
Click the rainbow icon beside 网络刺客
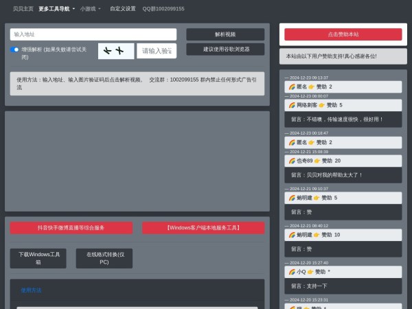(x=292, y=105)
